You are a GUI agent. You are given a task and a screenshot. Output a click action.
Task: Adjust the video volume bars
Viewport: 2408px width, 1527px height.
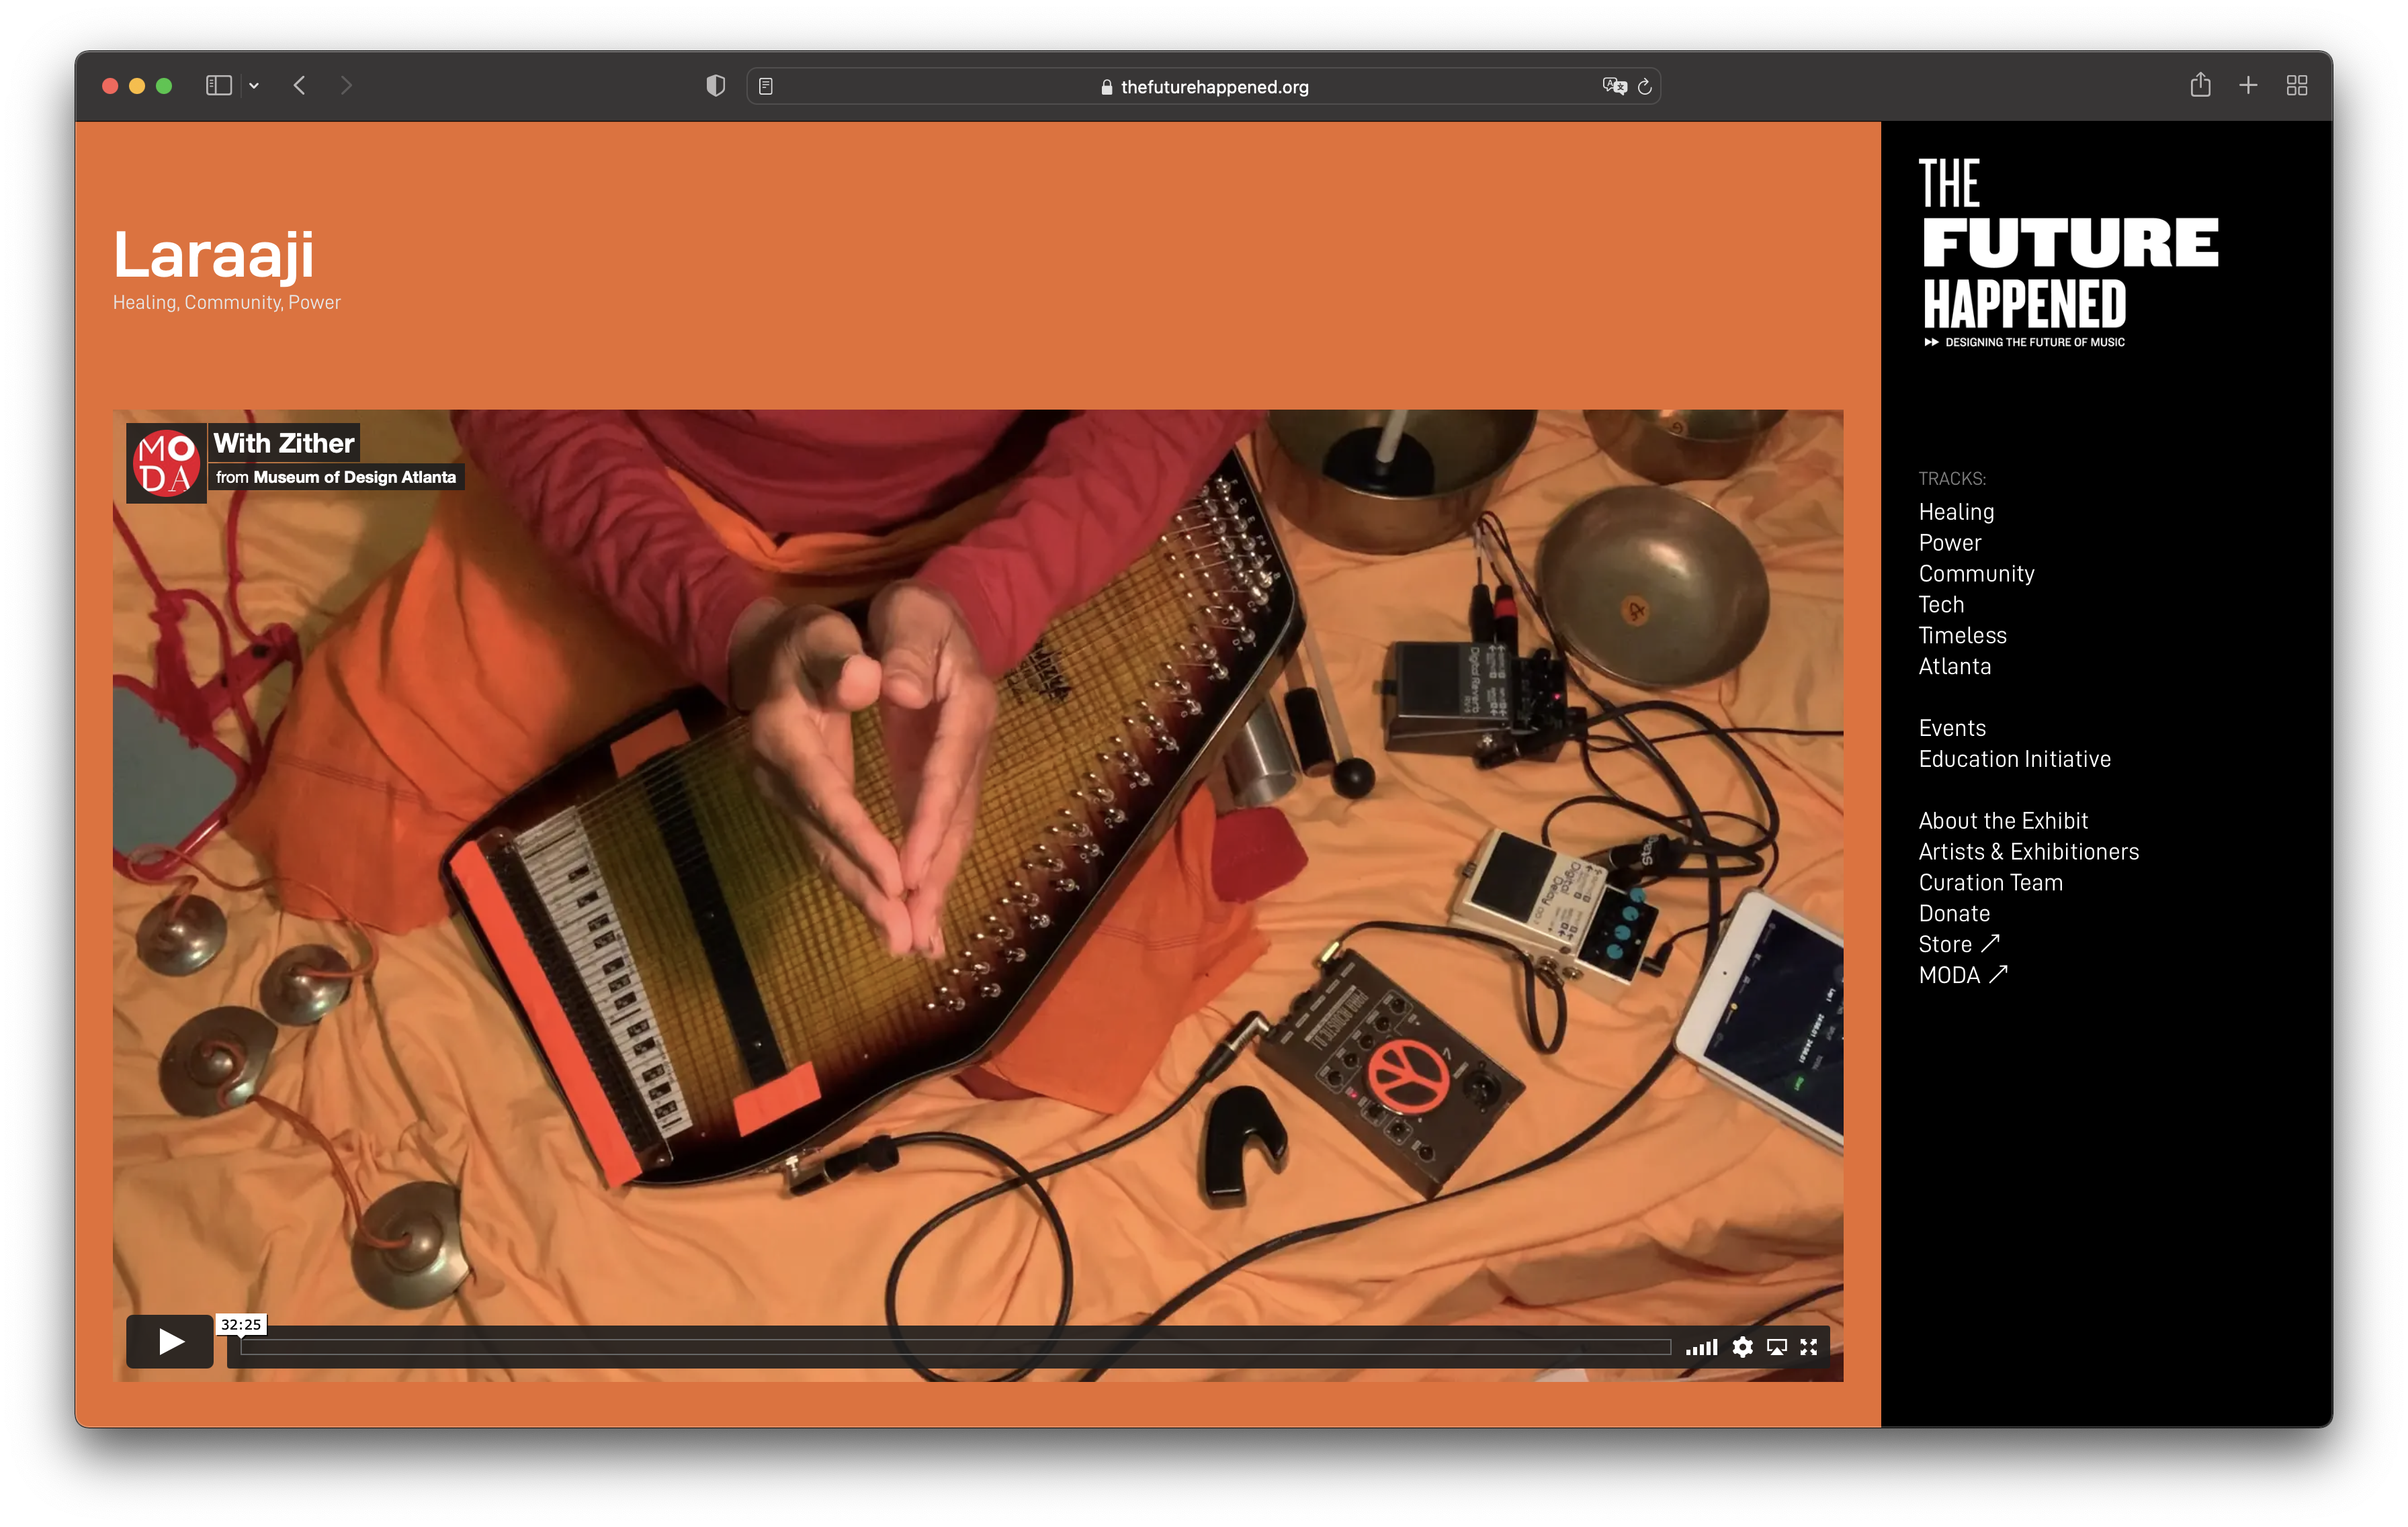tap(1701, 1347)
